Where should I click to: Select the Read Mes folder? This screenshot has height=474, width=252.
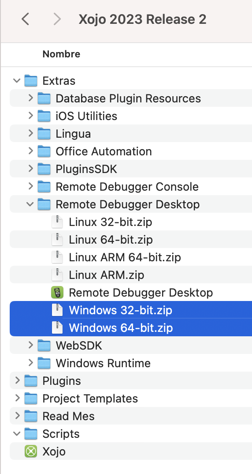pos(131,416)
